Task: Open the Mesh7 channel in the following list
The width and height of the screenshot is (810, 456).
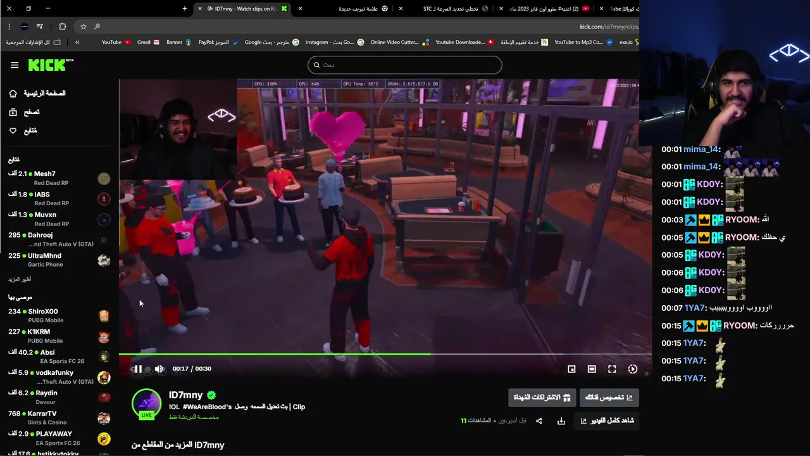Action: point(58,178)
